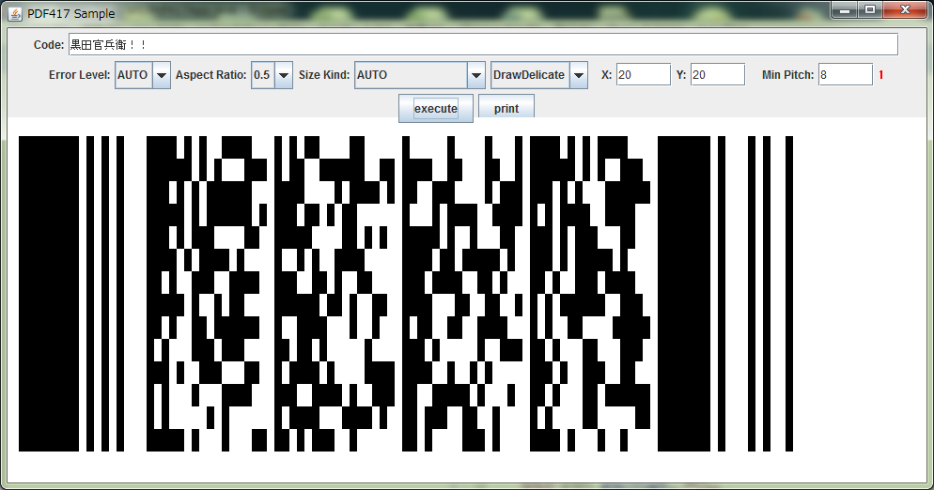The height and width of the screenshot is (490, 934).
Task: Click the execute button
Action: (436, 108)
